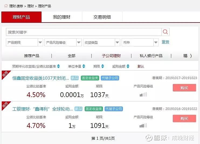Switch to the 理财产品 tab
This screenshot has height=144, width=200.
pyautogui.click(x=22, y=17)
